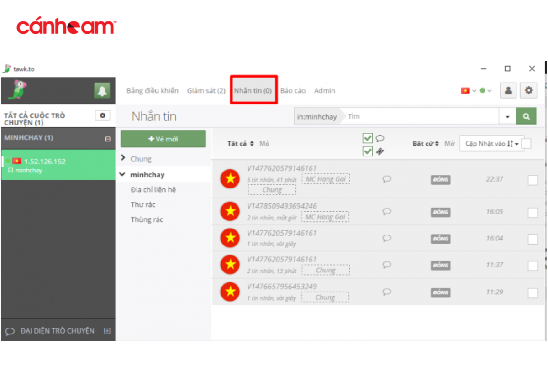Click the plus icon beside Đại diện trò chuyện

[x=107, y=331]
